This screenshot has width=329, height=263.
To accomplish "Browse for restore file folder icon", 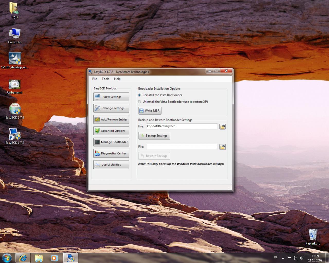I will 223,147.
